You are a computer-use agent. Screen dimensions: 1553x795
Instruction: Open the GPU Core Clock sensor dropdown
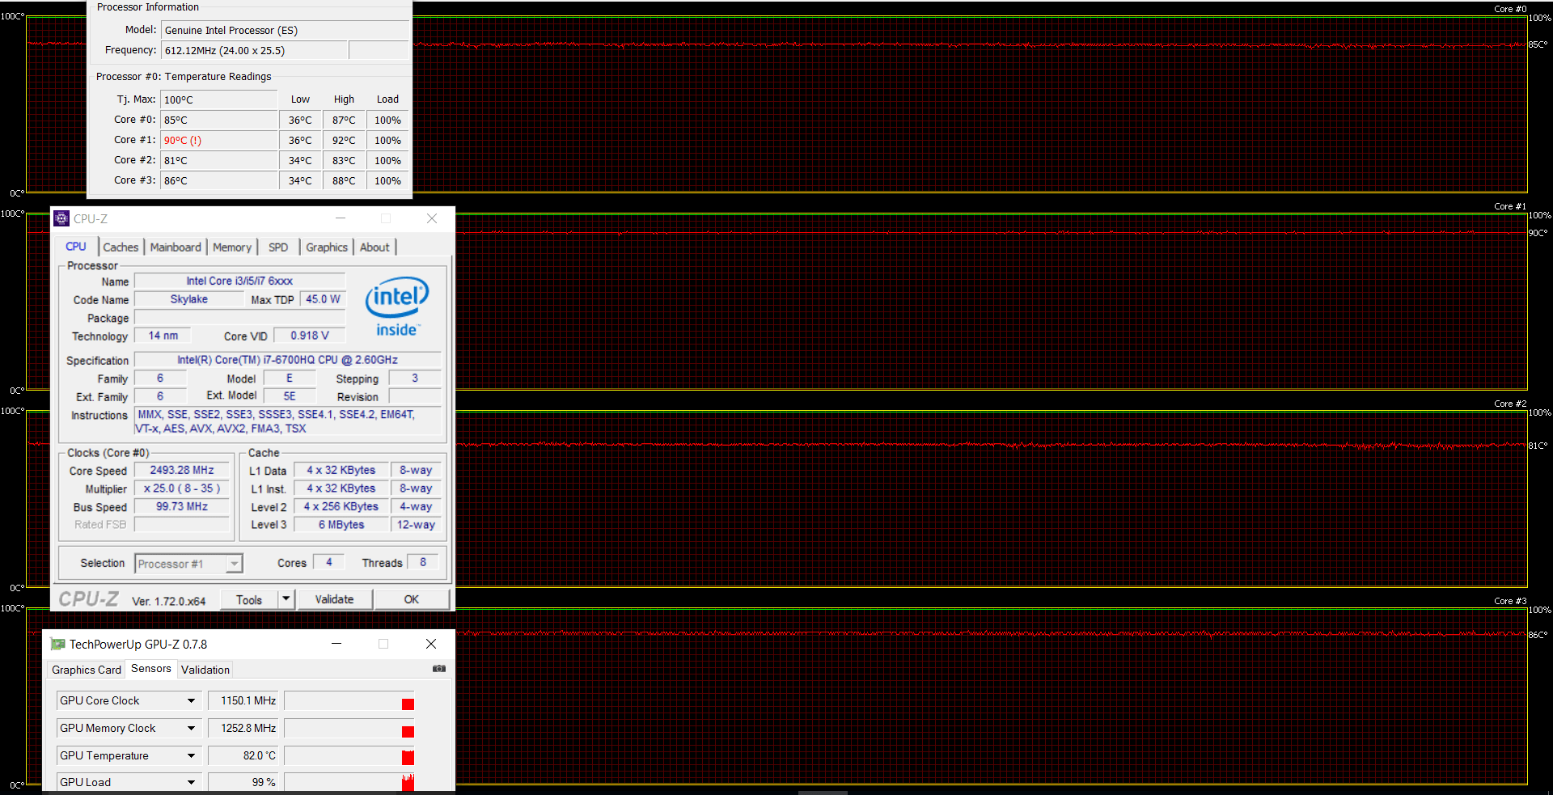[128, 700]
